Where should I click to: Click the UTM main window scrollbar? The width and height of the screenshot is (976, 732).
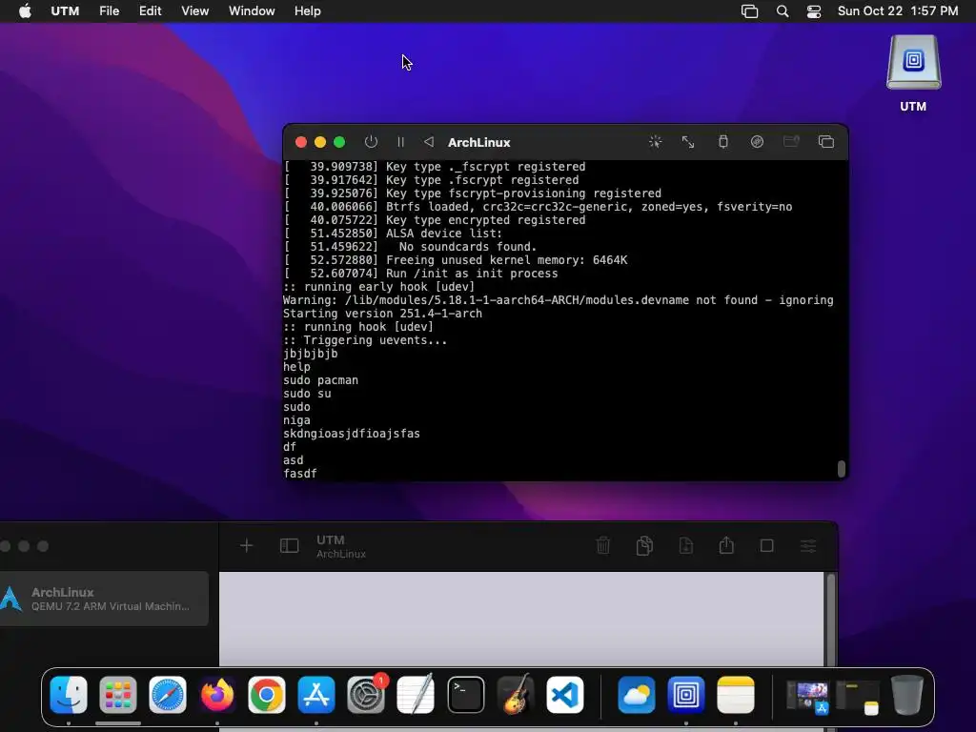[830, 620]
